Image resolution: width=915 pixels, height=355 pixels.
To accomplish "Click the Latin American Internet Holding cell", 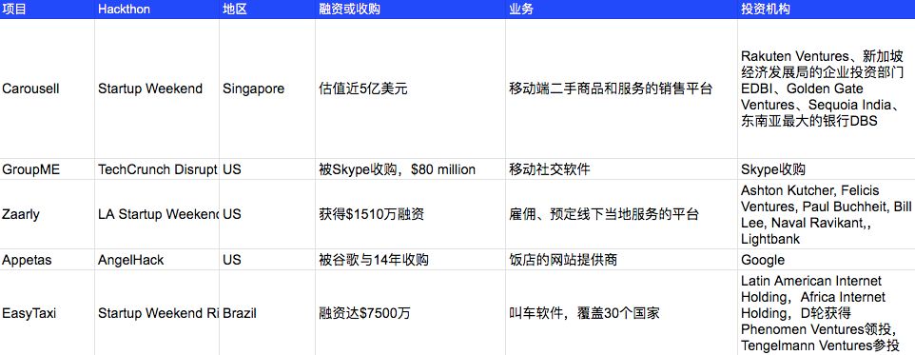I will pos(827,313).
